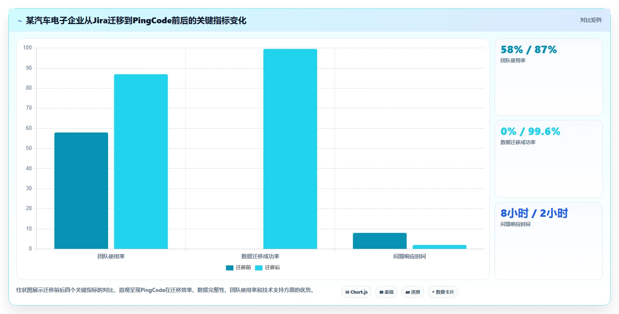The image size is (619, 314).
Task: Toggle the 迁移前 legend swatch
Action: 230,267
